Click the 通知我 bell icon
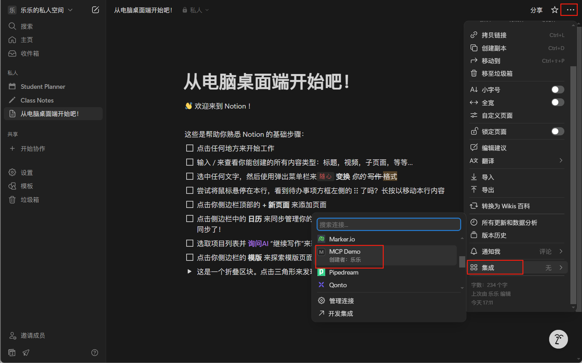582x363 pixels. coord(474,251)
